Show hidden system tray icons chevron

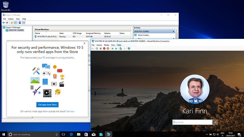[207, 134]
